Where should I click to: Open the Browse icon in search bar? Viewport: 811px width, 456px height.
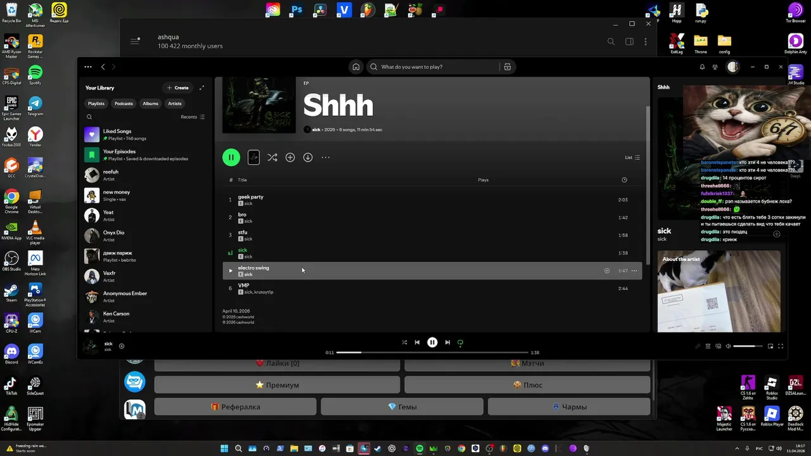pos(508,66)
